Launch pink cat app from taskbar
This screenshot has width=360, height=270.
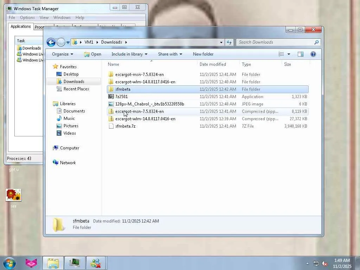tap(31, 263)
